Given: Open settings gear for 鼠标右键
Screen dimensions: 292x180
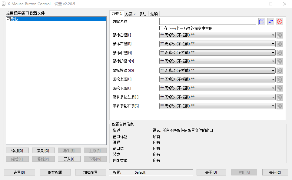Looking at the screenshot, I should point(280,44).
